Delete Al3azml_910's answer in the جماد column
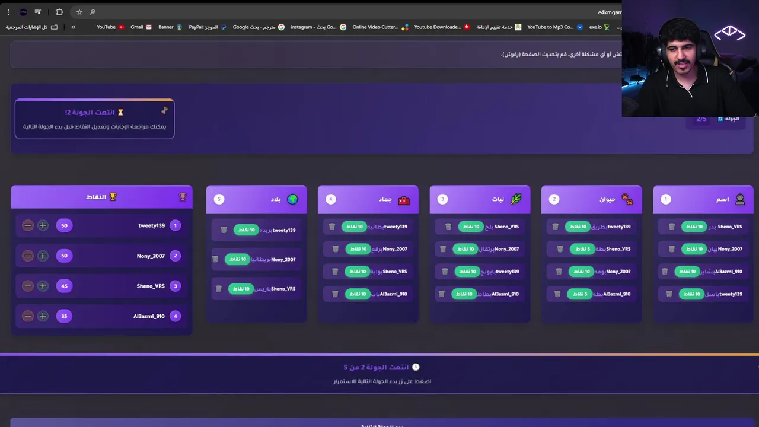Screen dimensions: 759x427 coord(335,294)
